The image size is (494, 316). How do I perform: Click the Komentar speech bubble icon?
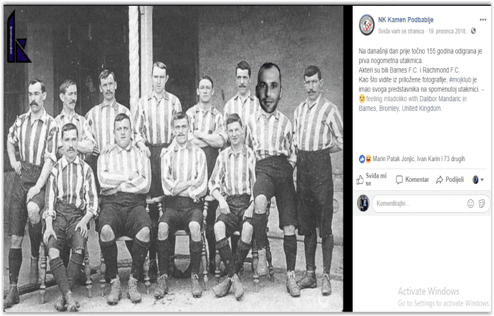(399, 180)
